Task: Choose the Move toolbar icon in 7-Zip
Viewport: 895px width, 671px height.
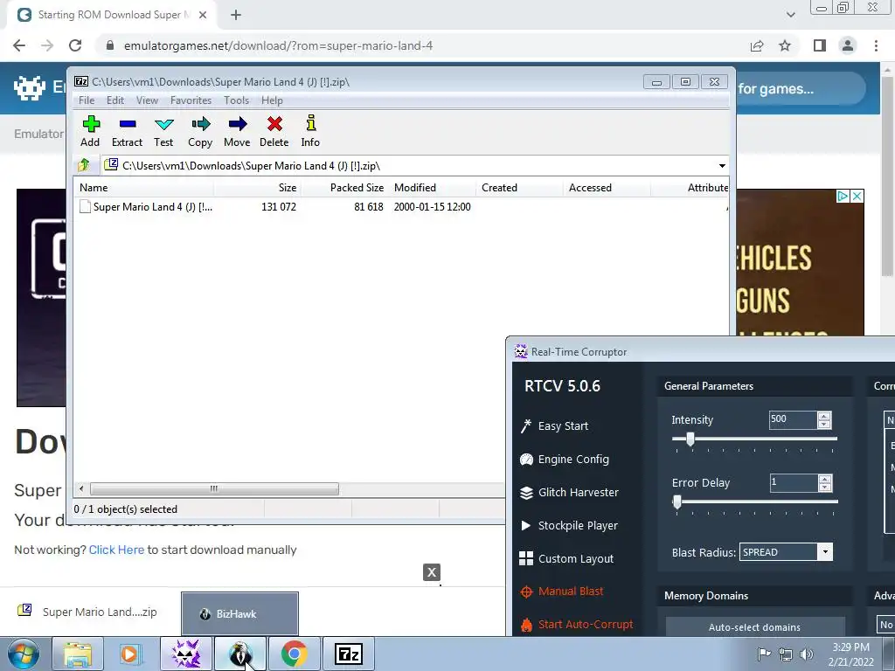Action: (x=237, y=131)
